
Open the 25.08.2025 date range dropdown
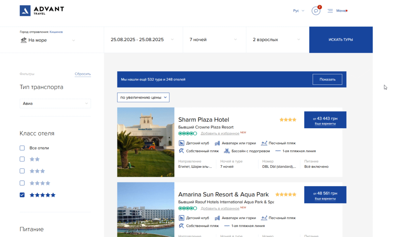(143, 40)
